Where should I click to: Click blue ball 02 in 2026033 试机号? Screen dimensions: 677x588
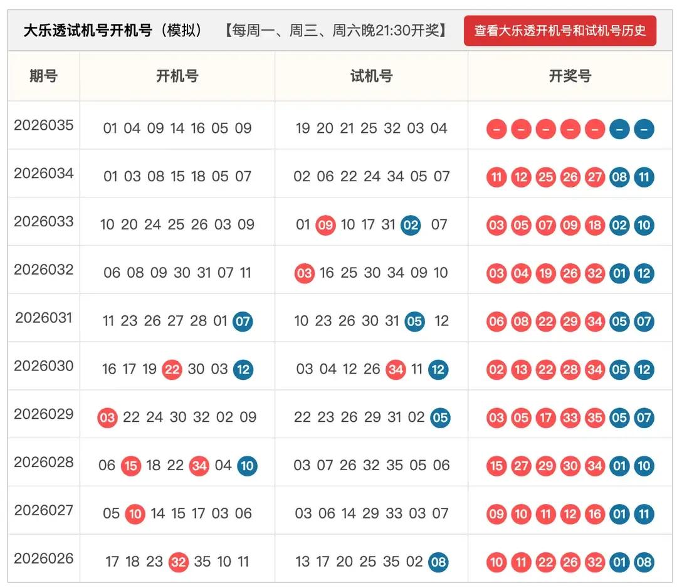tap(411, 225)
